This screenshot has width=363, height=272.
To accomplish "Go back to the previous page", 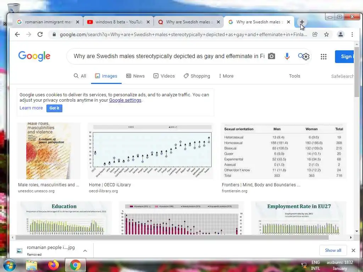I will pos(17,34).
